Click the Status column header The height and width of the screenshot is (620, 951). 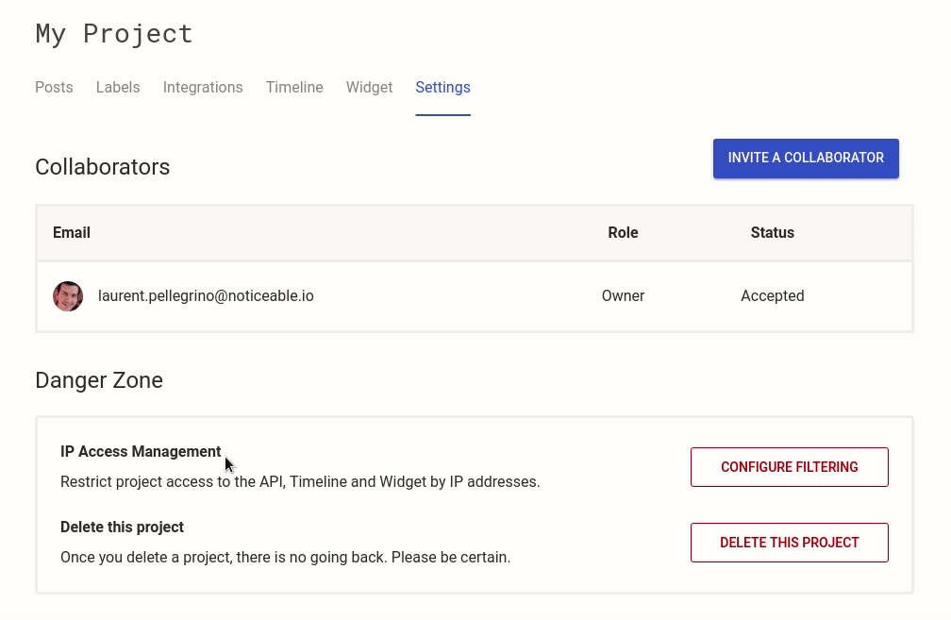point(772,233)
